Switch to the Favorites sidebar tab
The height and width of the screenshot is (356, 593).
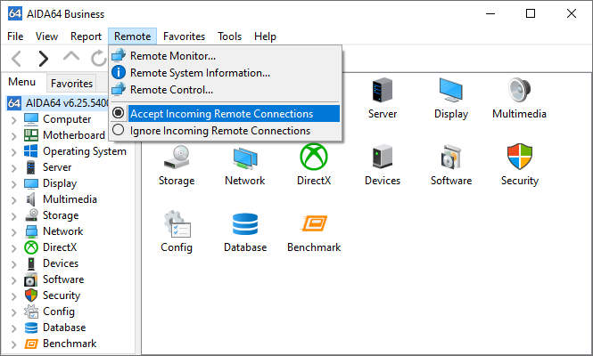(x=71, y=83)
